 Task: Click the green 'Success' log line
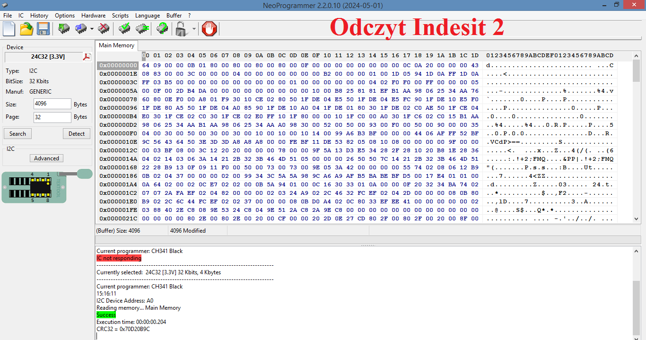tap(106, 315)
